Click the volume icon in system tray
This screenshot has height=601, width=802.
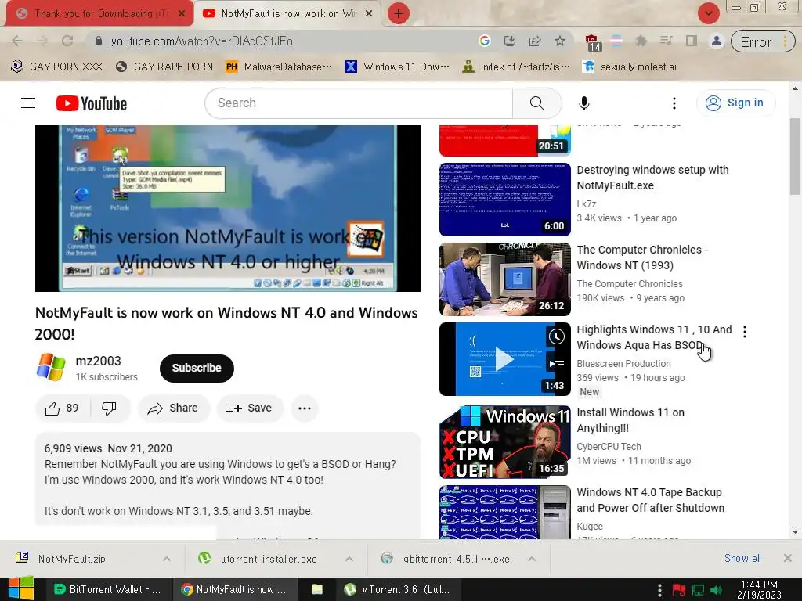[717, 590]
